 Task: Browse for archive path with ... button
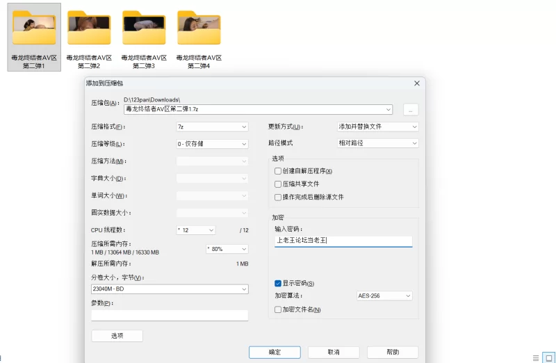pos(411,110)
